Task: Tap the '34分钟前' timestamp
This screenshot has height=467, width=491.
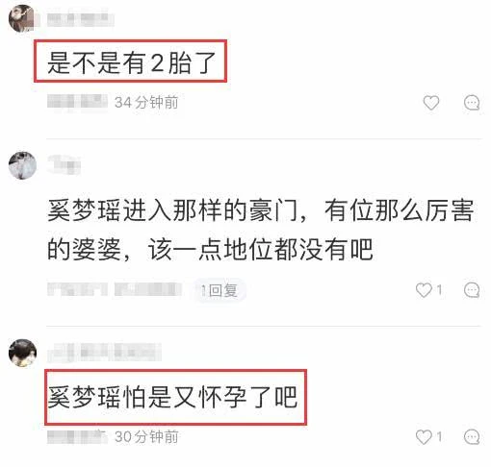Action: [x=146, y=103]
